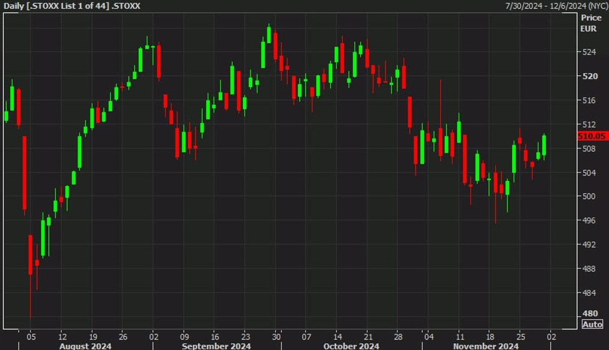Click the 05 date tick in August
609x350 pixels.
point(31,337)
